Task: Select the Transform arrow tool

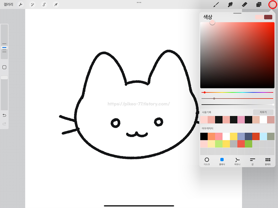Action: point(56,4)
